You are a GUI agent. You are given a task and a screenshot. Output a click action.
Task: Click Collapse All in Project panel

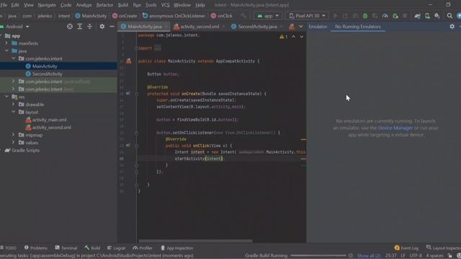click(89, 27)
